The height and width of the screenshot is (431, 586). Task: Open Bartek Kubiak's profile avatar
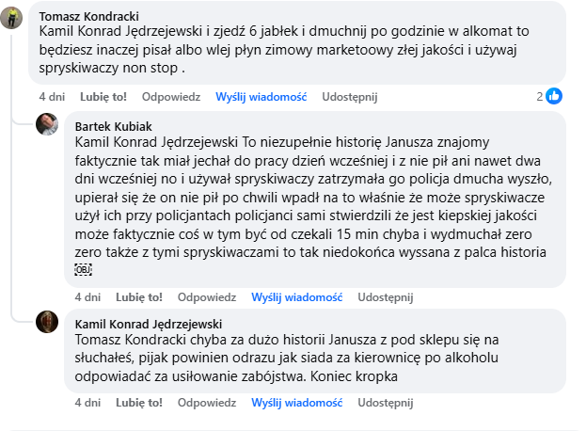[x=48, y=124]
